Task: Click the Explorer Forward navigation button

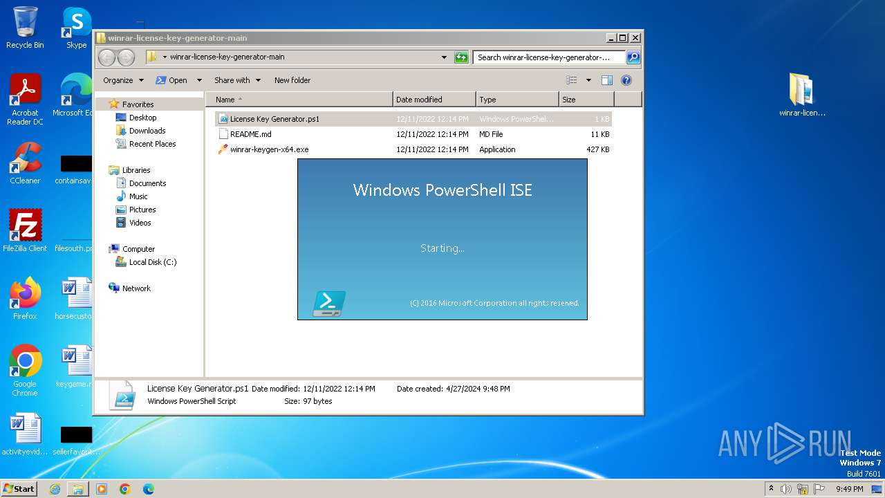Action: coord(126,57)
